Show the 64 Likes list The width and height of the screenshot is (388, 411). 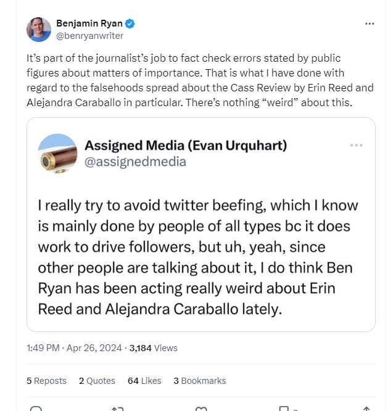coord(144,381)
